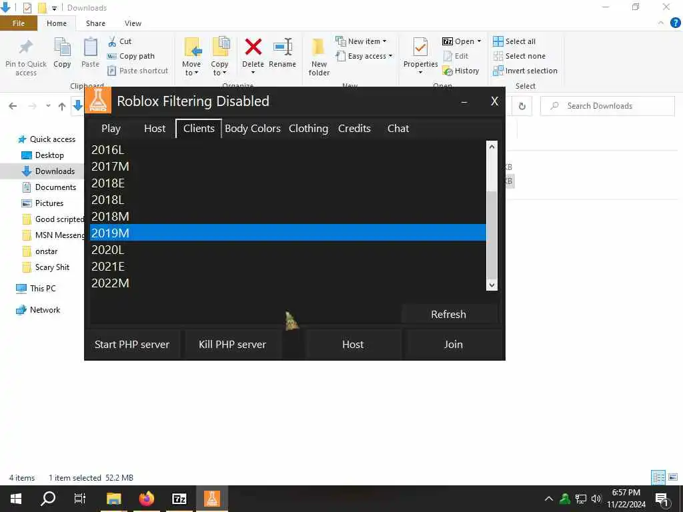Open the Open button dropdown arrow

pos(479,41)
